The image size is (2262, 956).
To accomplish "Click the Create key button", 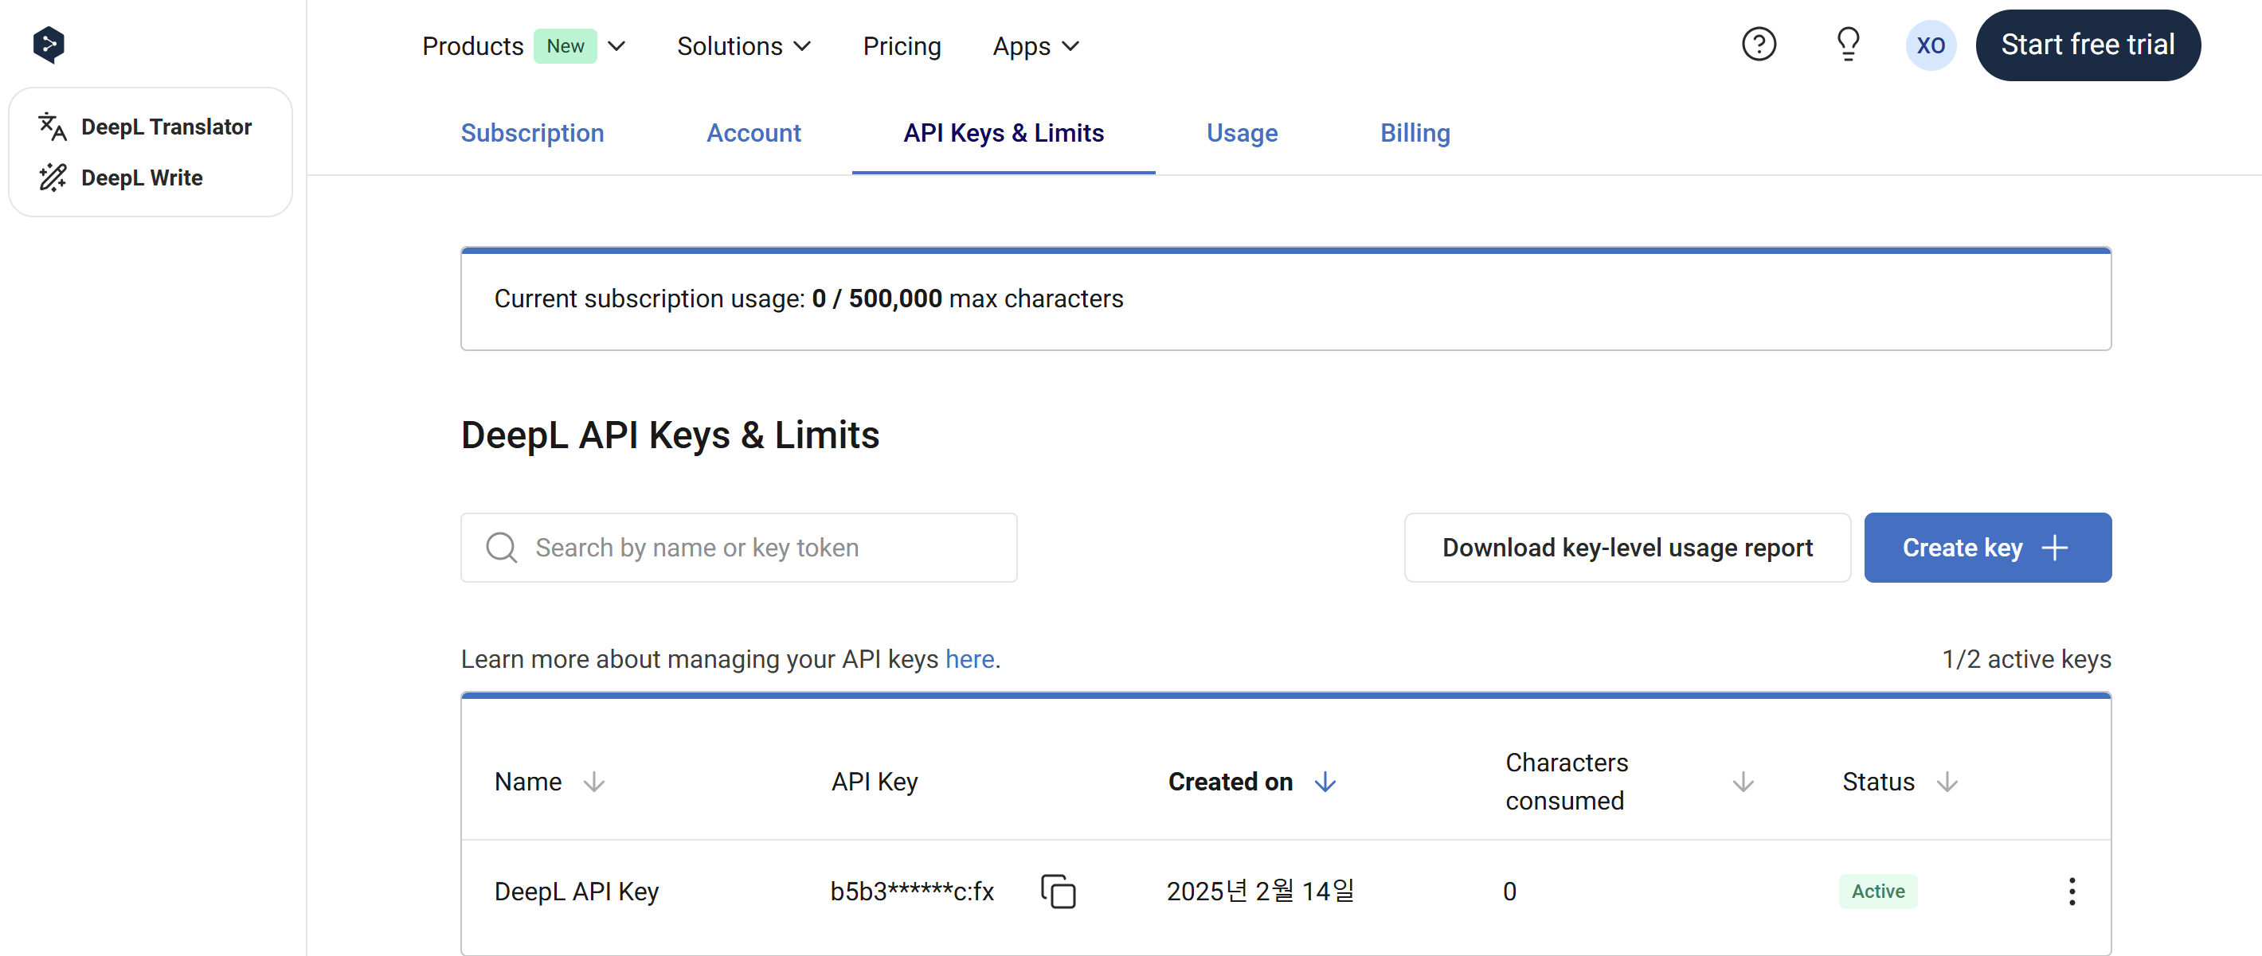I will click(1986, 548).
